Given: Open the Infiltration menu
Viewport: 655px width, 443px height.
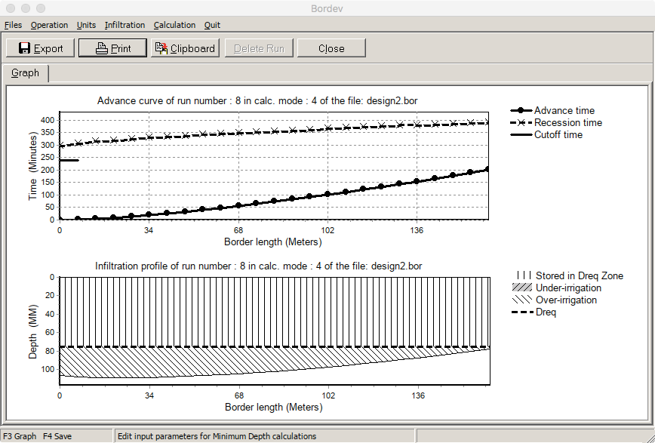Looking at the screenshot, I should point(125,25).
